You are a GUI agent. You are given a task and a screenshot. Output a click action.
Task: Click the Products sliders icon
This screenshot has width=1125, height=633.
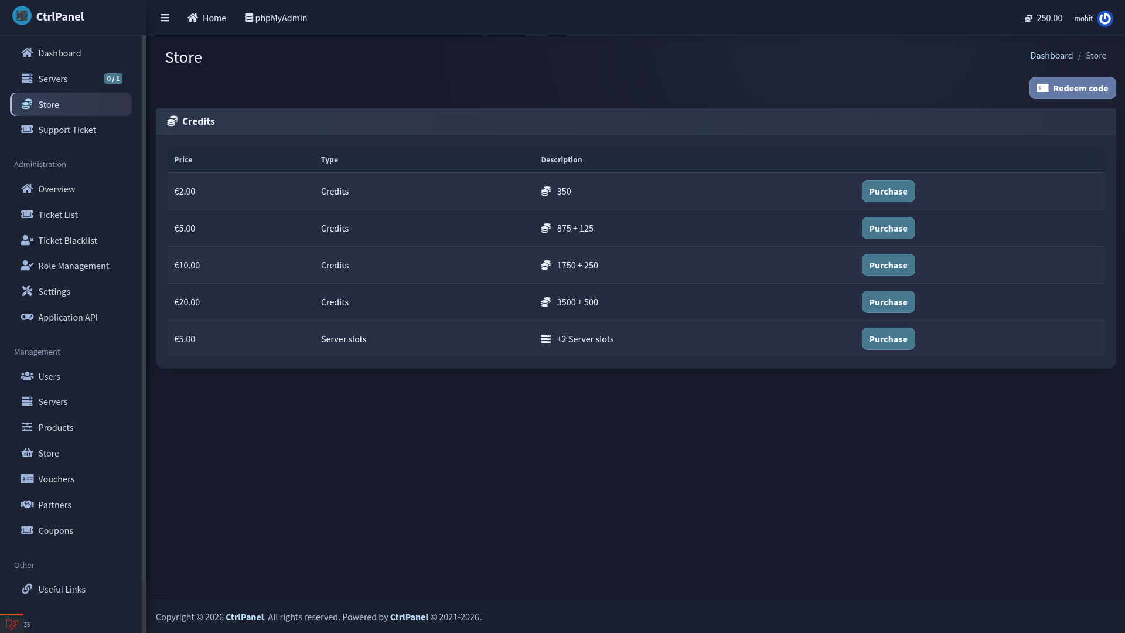pos(27,427)
